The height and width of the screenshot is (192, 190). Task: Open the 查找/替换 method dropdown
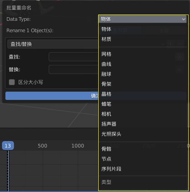(53, 44)
